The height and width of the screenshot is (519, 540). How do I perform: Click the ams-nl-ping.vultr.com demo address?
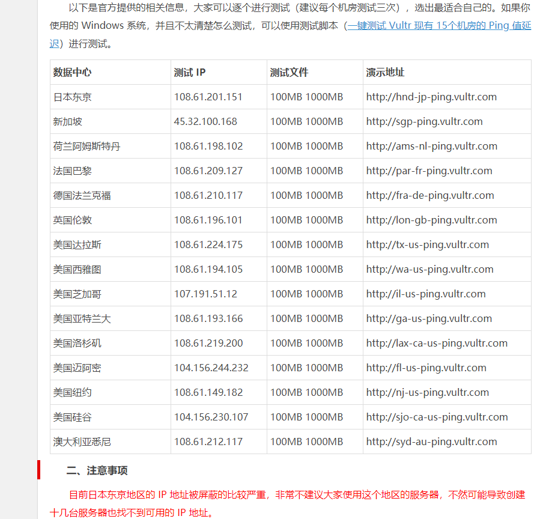431,147
